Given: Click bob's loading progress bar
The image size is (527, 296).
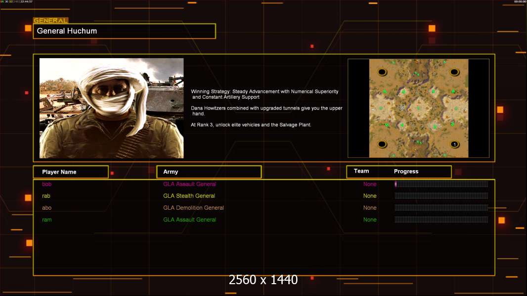Looking at the screenshot, I should coord(441,184).
